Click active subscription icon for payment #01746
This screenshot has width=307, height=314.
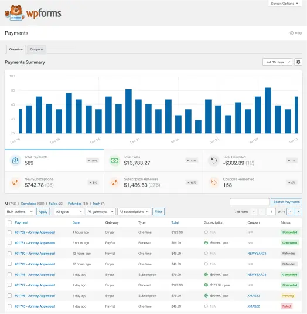(206, 296)
